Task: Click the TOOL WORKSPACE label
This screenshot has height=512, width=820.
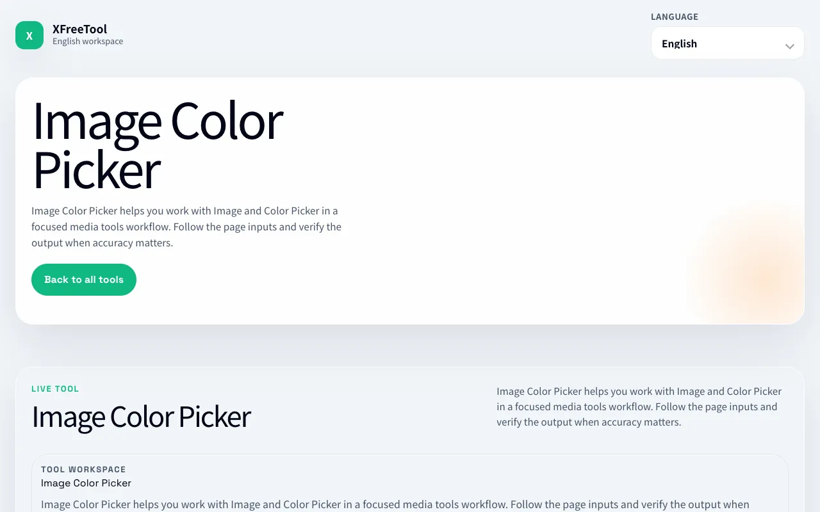Action: click(83, 469)
